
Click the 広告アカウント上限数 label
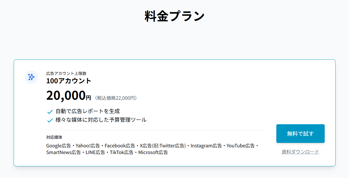pyautogui.click(x=66, y=74)
